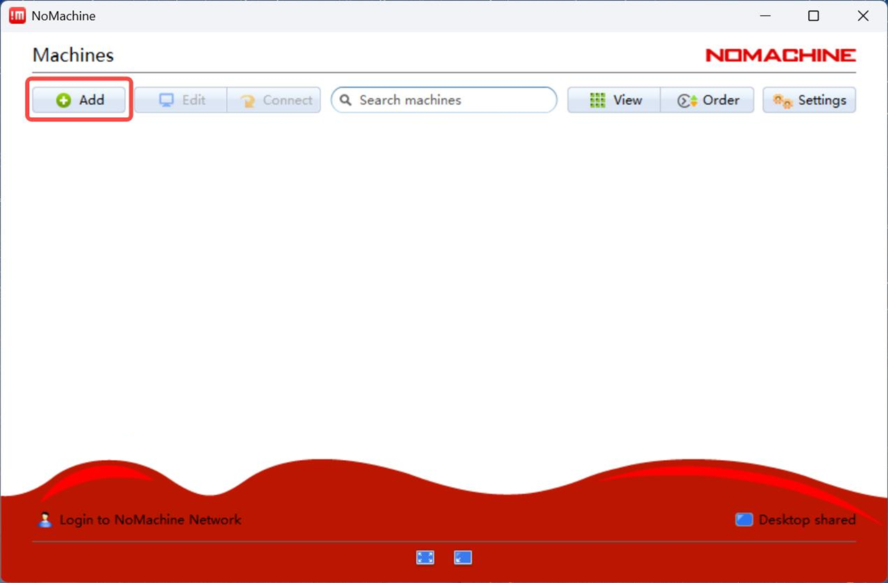Viewport: 888px width, 583px height.
Task: Open the Order sorting button
Action: point(707,100)
